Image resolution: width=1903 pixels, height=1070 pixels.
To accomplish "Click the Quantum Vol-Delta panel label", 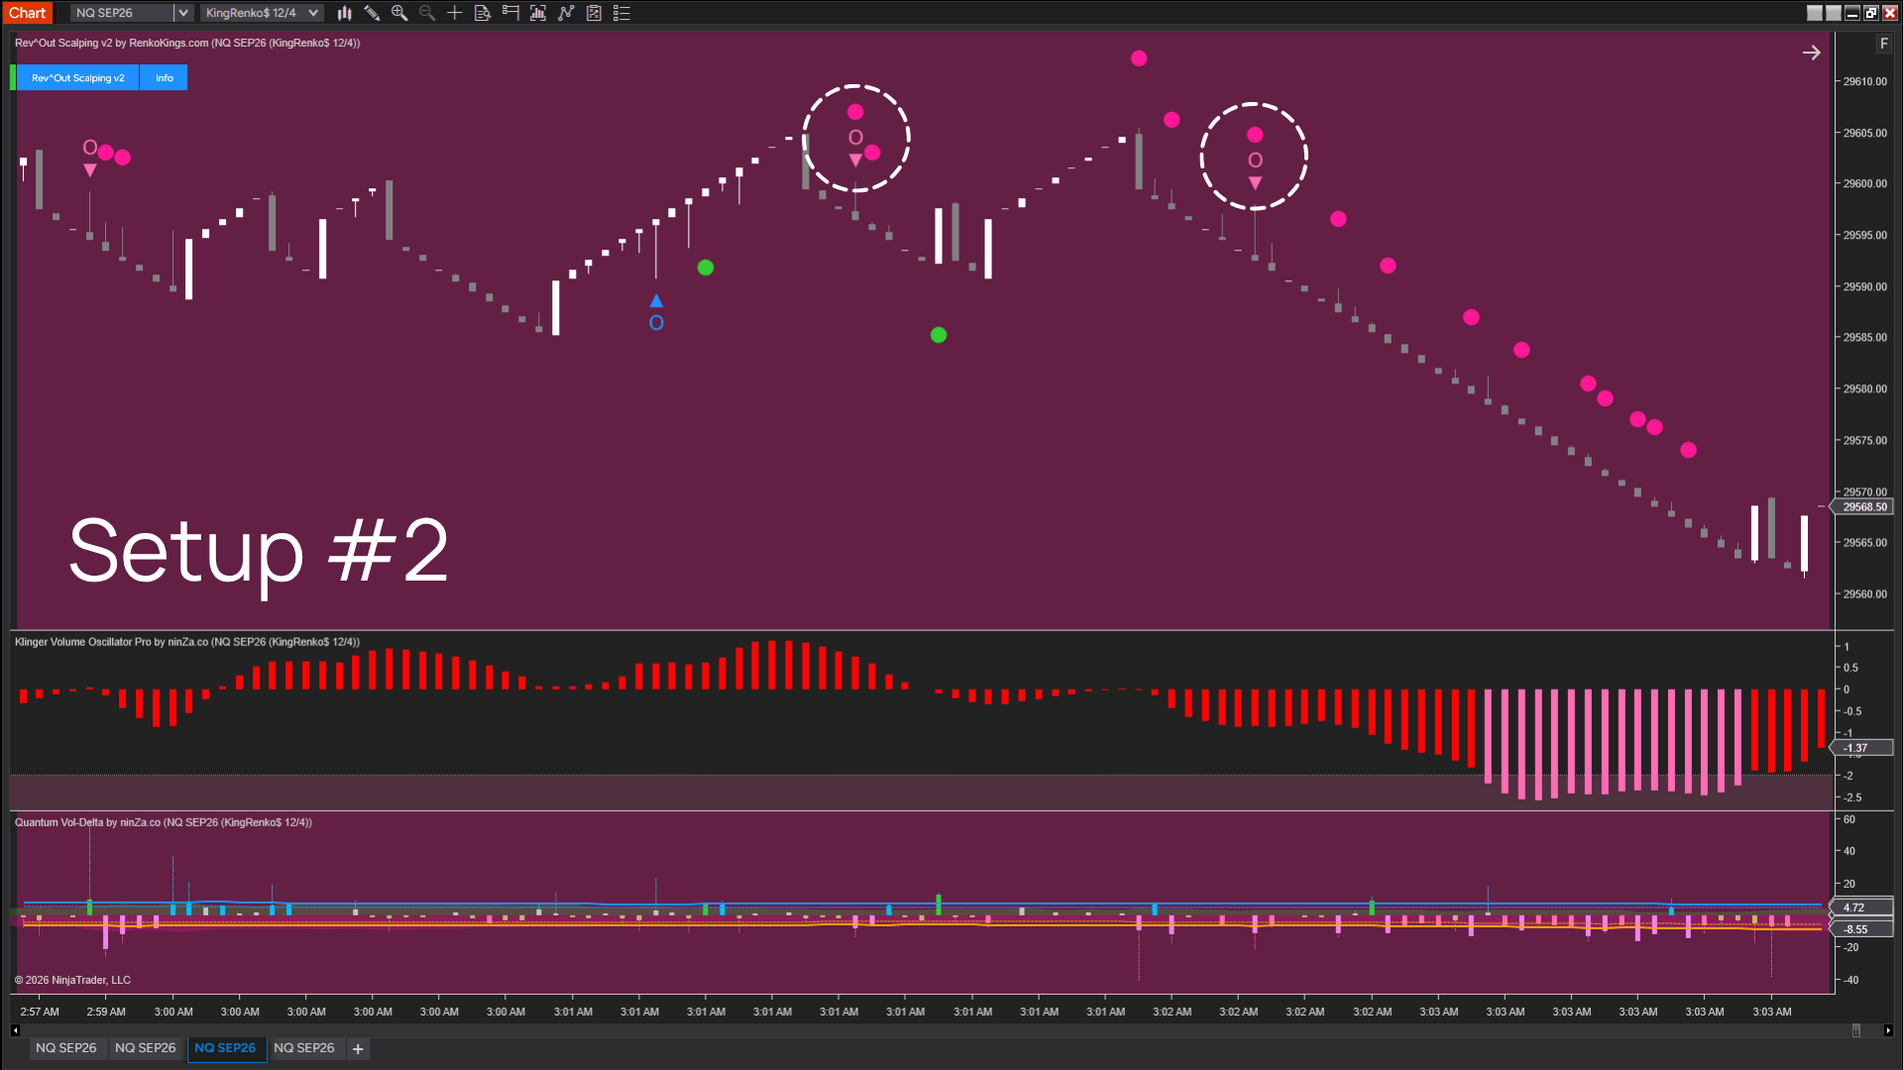I will coord(164,822).
